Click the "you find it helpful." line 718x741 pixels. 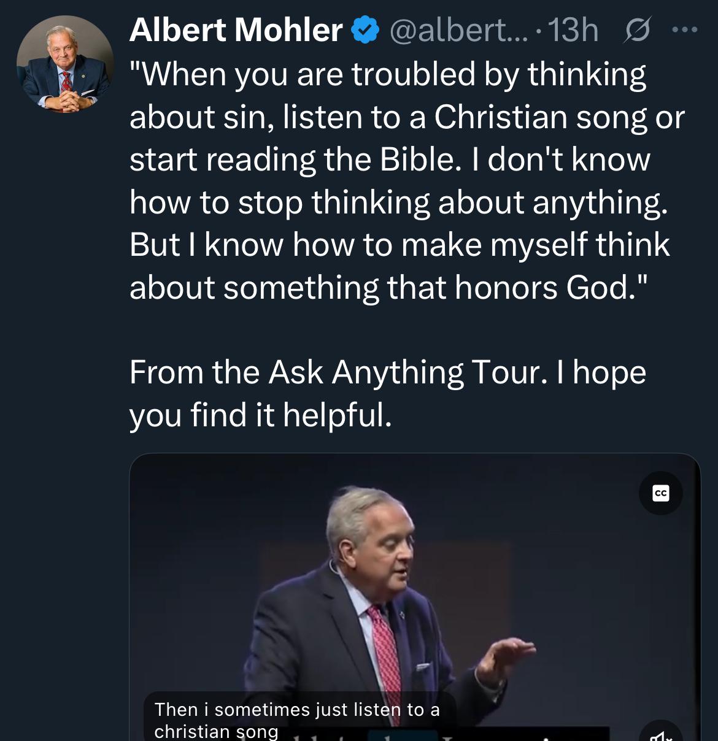pyautogui.click(x=260, y=415)
